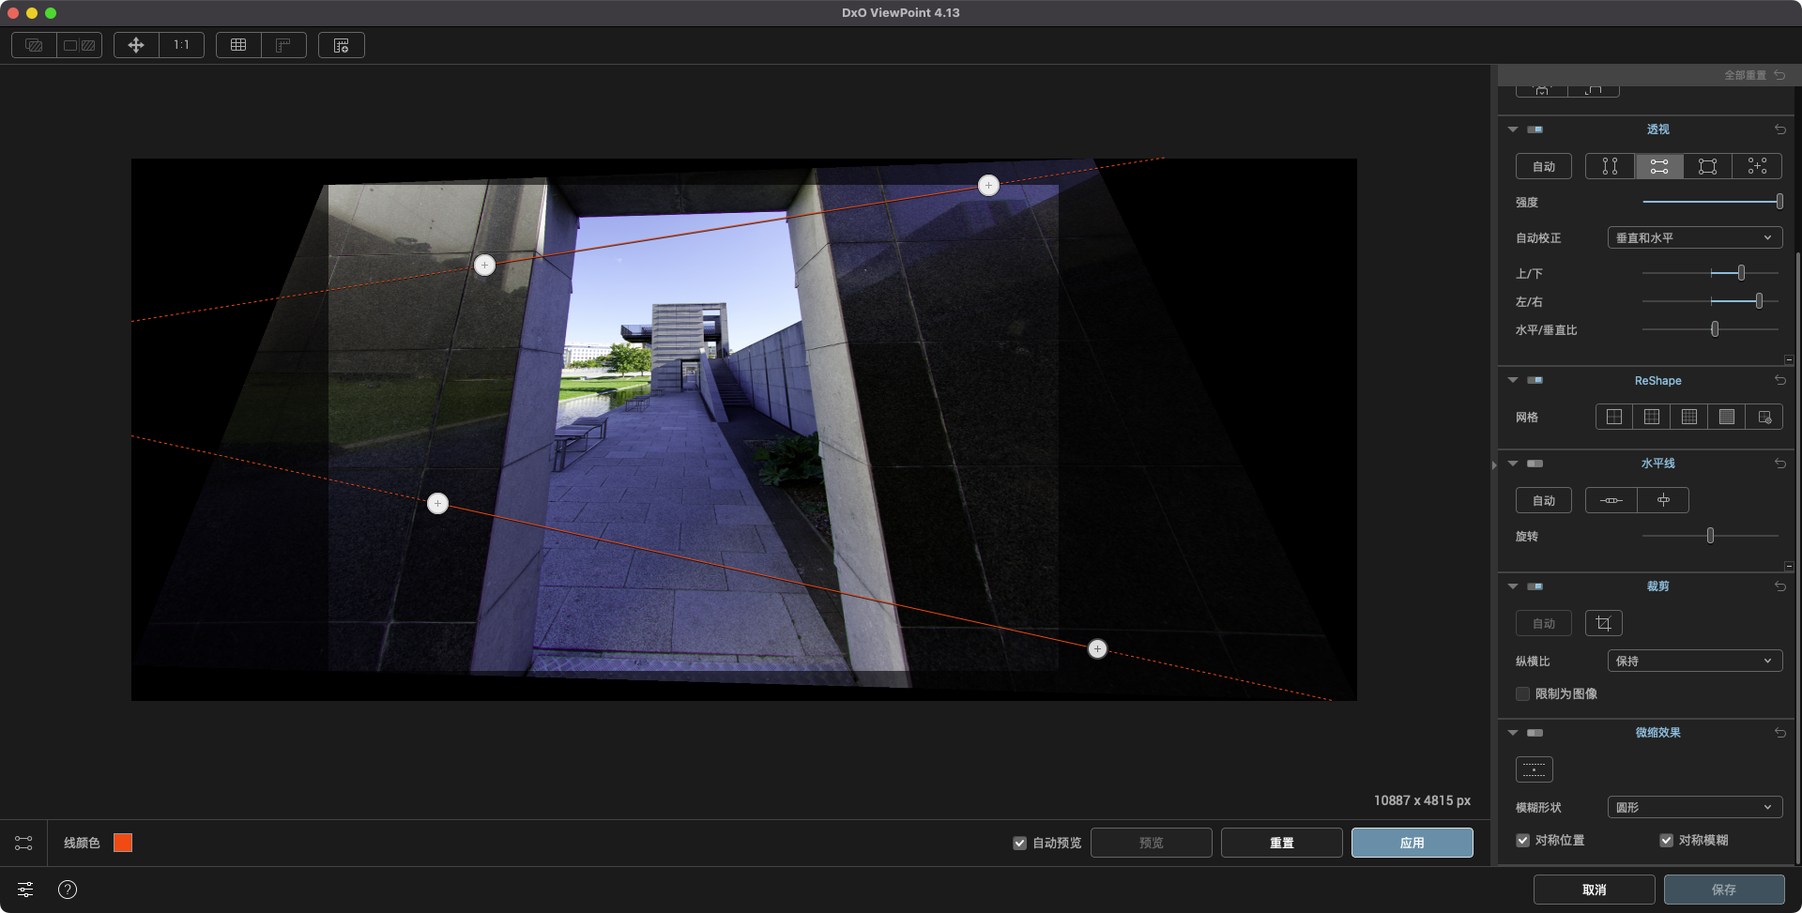The image size is (1802, 913).
Task: Click the 应用 apply button
Action: pos(1412,843)
